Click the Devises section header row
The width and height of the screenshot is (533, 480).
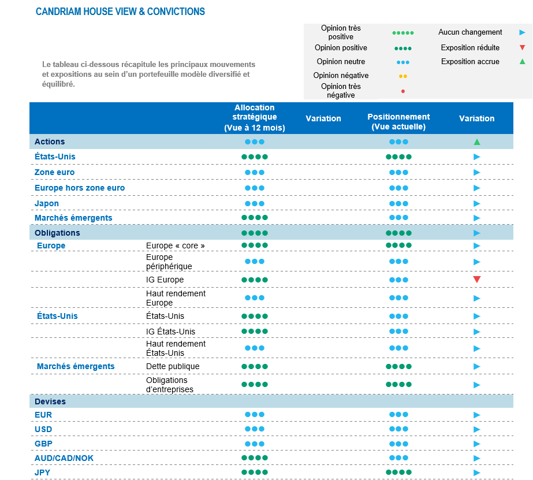[50, 401]
